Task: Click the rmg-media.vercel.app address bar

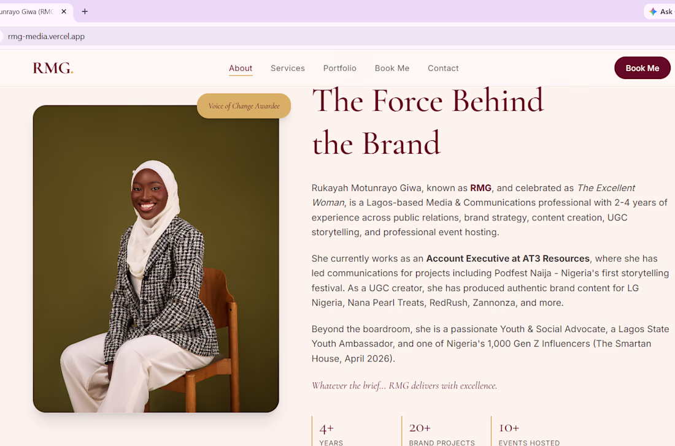Action: pos(337,37)
